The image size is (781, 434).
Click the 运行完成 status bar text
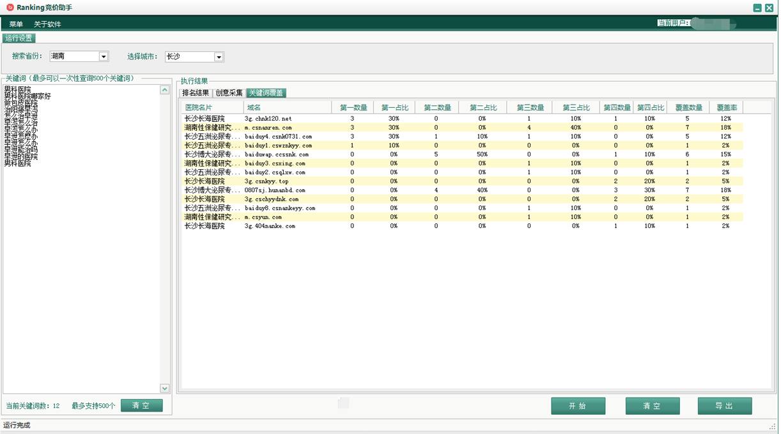[x=17, y=426]
